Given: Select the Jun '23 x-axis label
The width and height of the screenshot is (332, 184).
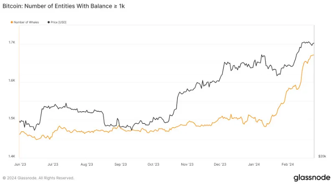Looking at the screenshot, I should tap(20, 164).
